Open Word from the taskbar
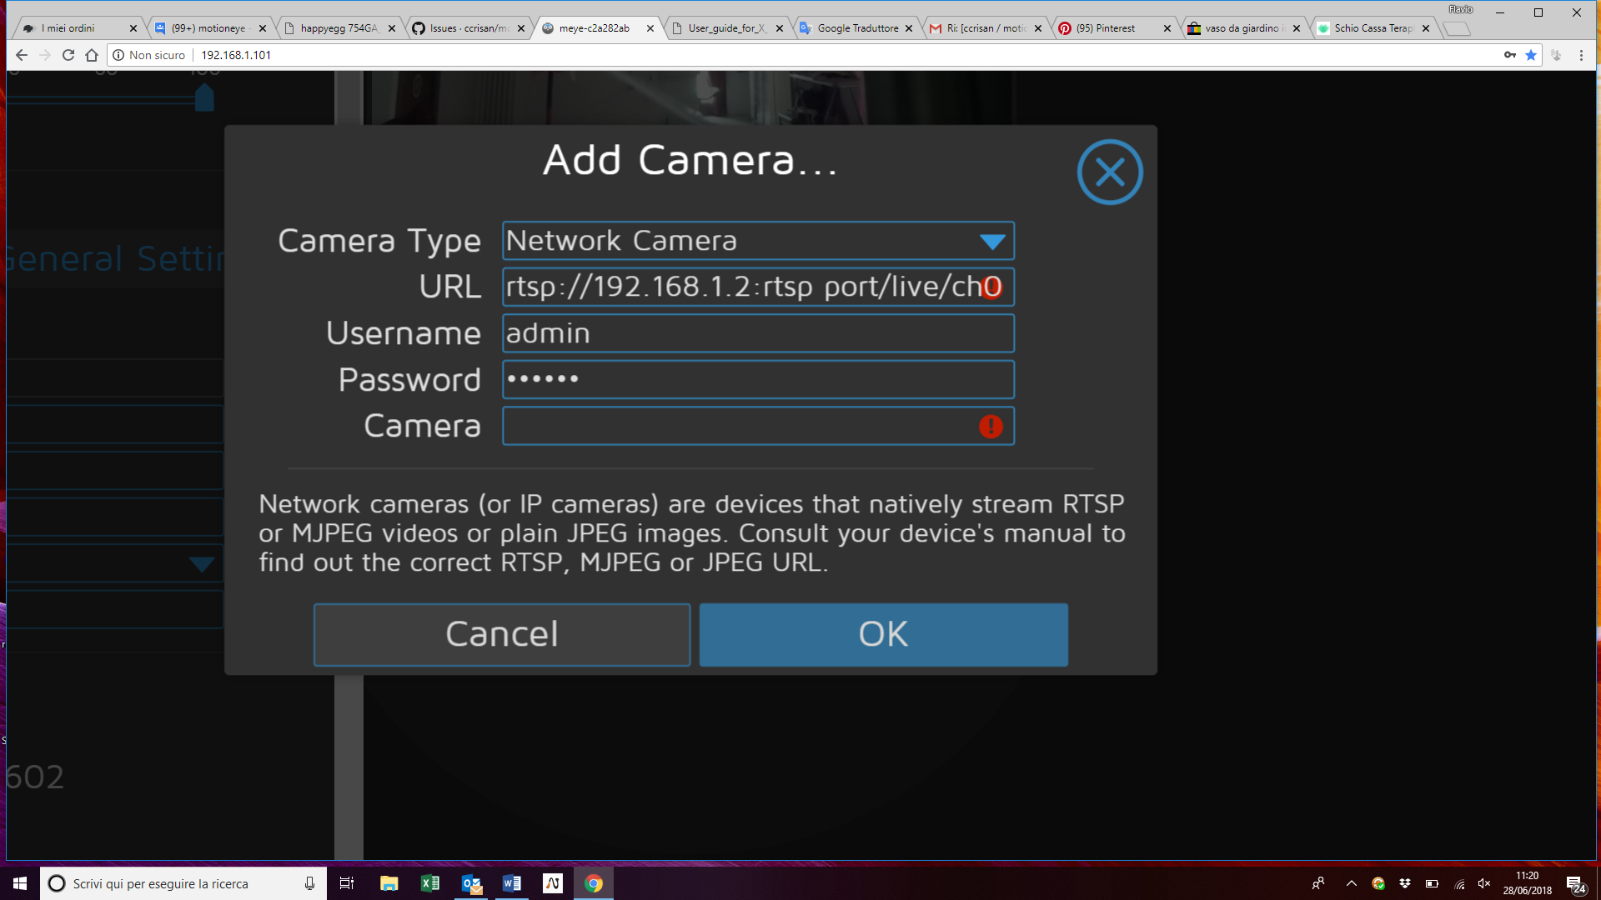This screenshot has width=1601, height=900. [511, 883]
